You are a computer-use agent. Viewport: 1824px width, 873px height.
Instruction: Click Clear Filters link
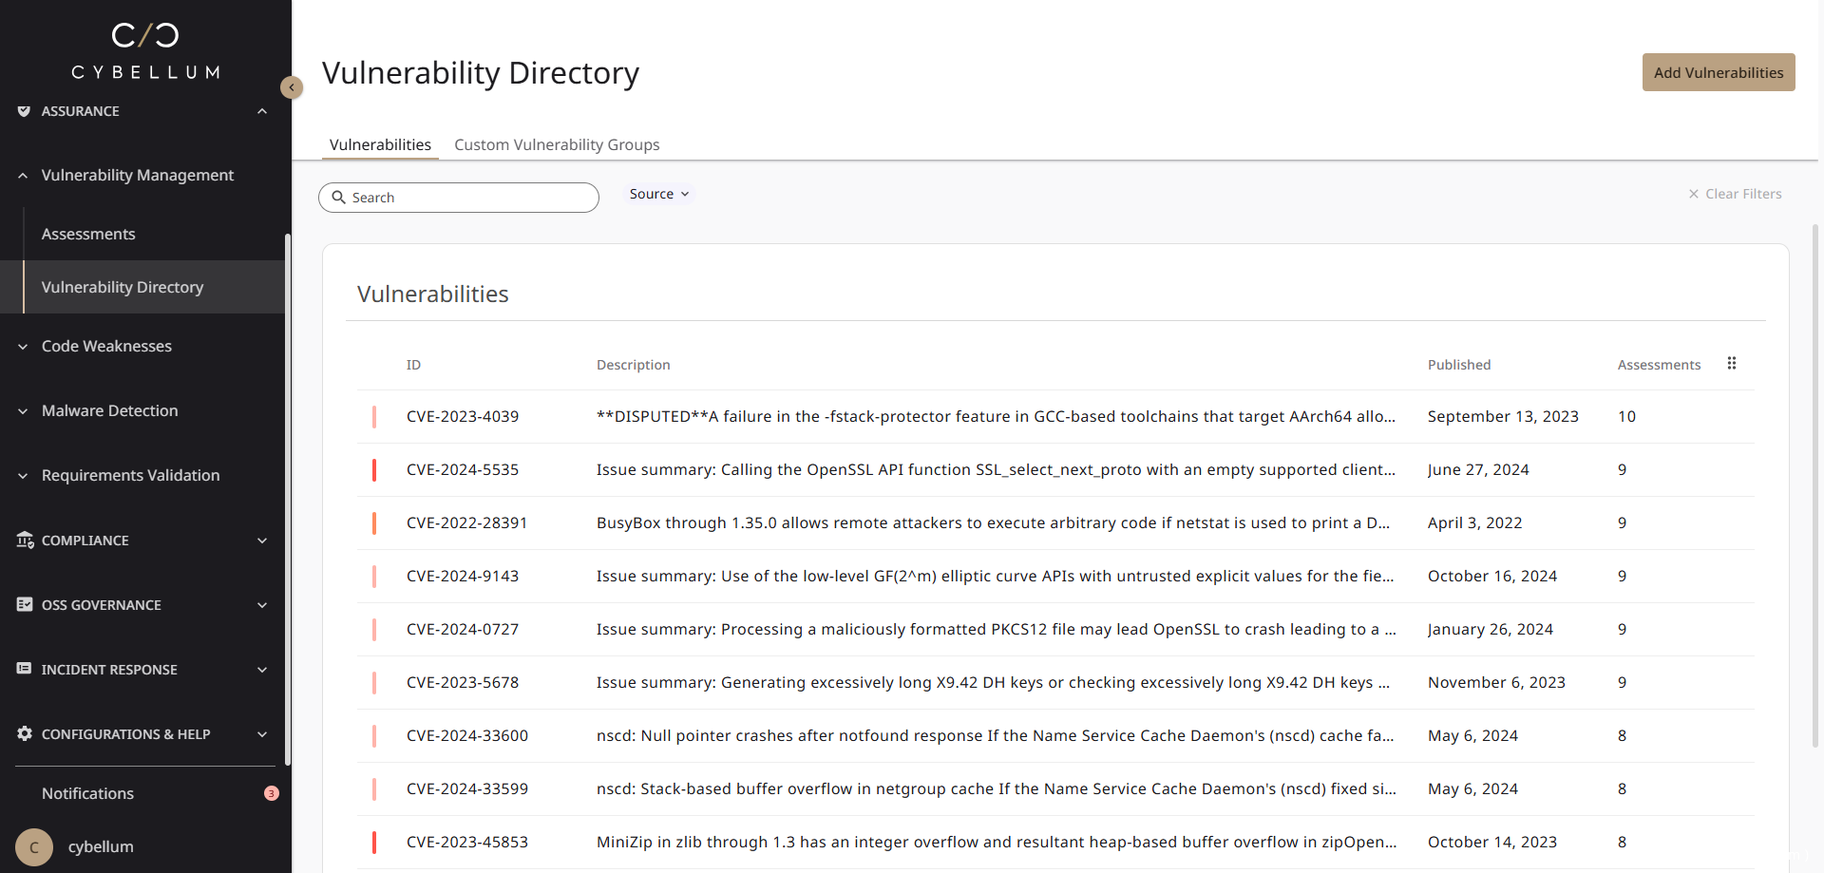[1735, 194]
